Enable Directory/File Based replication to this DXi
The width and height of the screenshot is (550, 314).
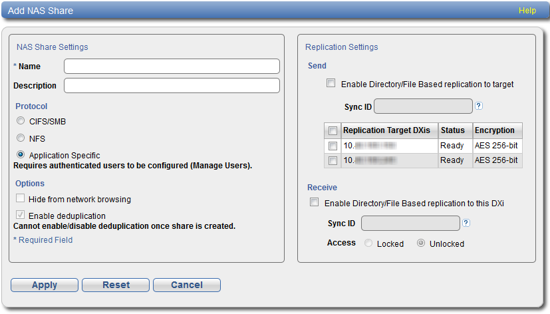[x=315, y=202]
